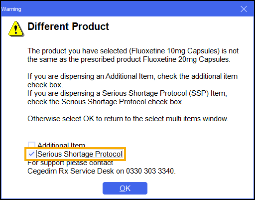255x200 pixels.
Task: Click the 'Warning' title bar caption
Action: tap(11, 9)
